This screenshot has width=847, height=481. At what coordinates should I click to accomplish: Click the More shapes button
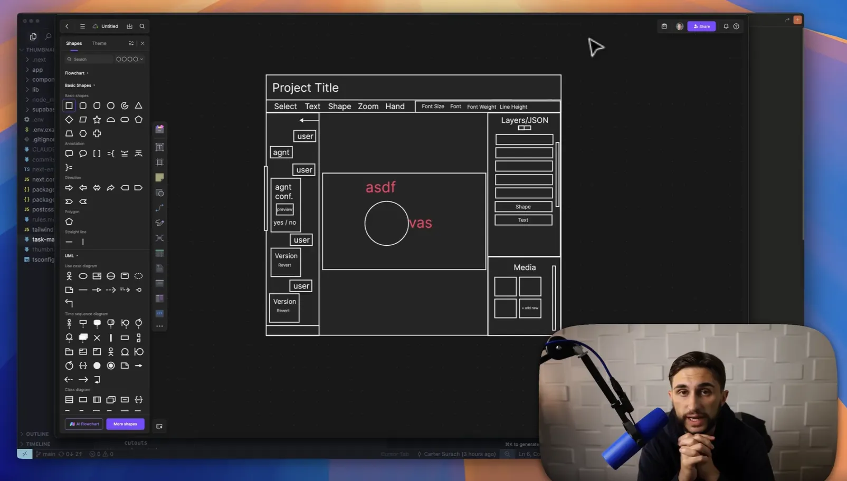tap(125, 424)
